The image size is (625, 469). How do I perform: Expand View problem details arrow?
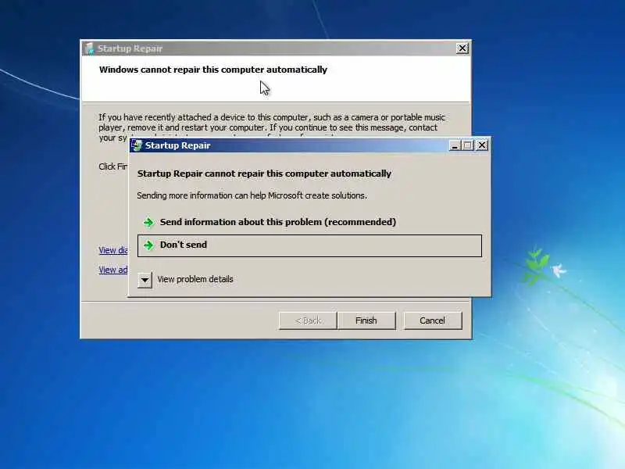point(145,280)
